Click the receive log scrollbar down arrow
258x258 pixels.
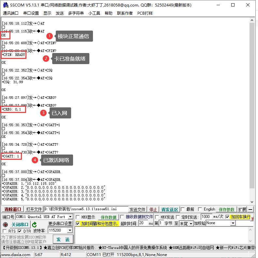pyautogui.click(x=252, y=202)
